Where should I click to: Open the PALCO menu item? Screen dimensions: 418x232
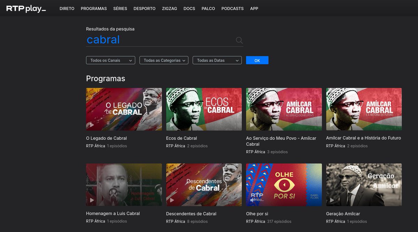(208, 8)
